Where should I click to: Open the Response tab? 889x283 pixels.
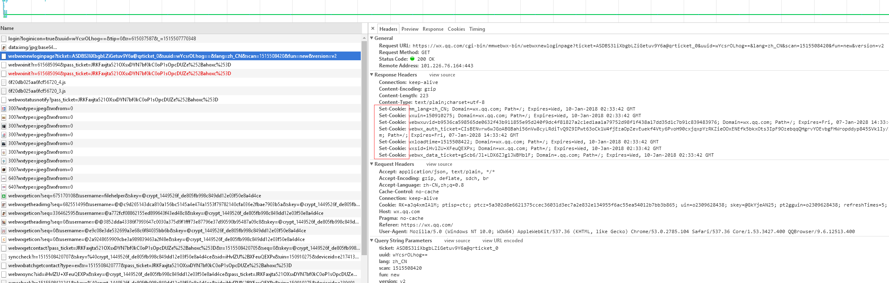433,29
